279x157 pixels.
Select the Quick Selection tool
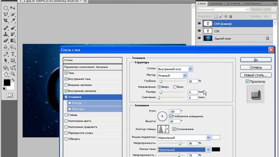point(13,14)
